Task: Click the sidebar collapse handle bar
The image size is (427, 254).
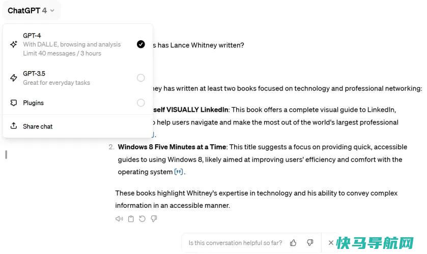Action: tap(6, 154)
